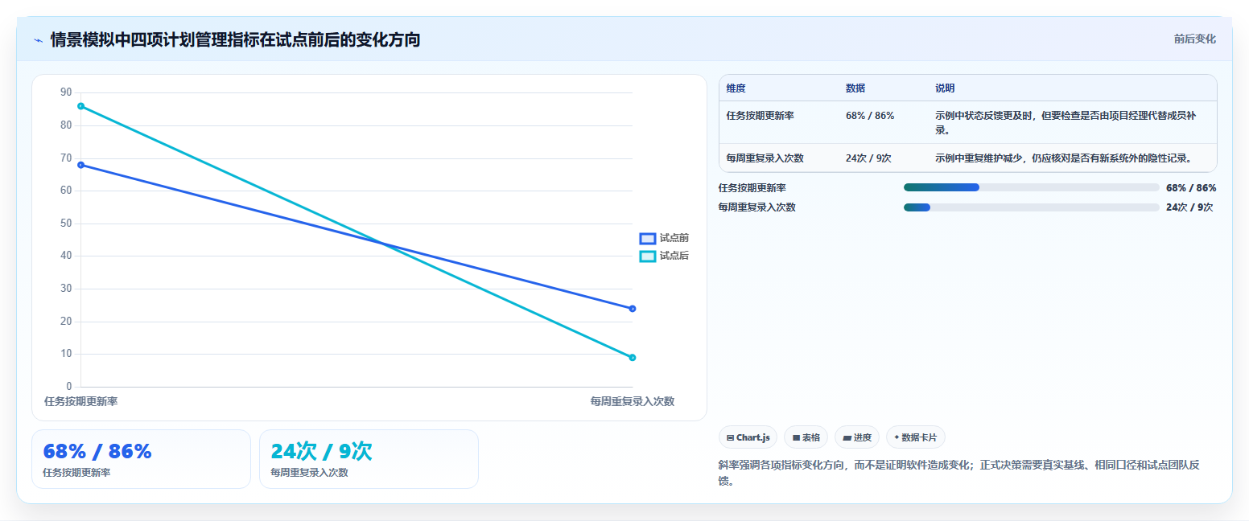Click table cell 24次 / 9次
The image size is (1249, 521).
(868, 158)
